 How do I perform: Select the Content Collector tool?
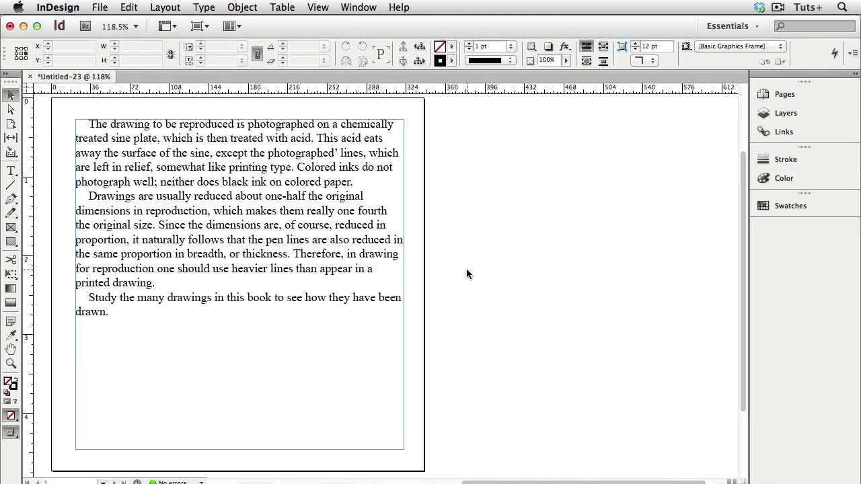11,153
